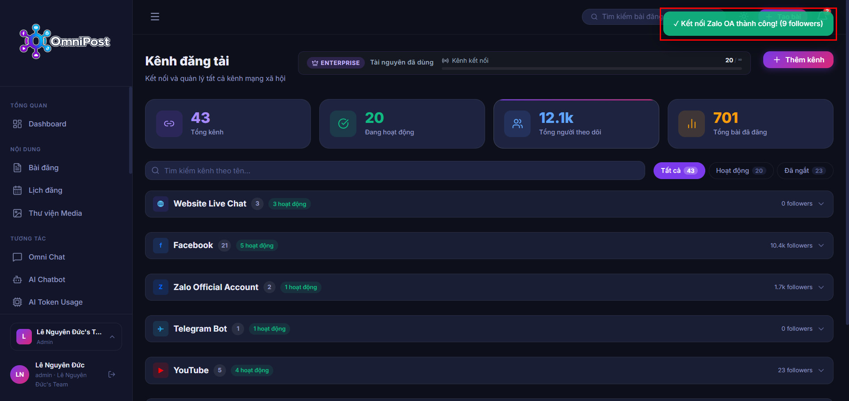Click the Website Live Chat globe icon
The image size is (849, 401).
coord(161,204)
